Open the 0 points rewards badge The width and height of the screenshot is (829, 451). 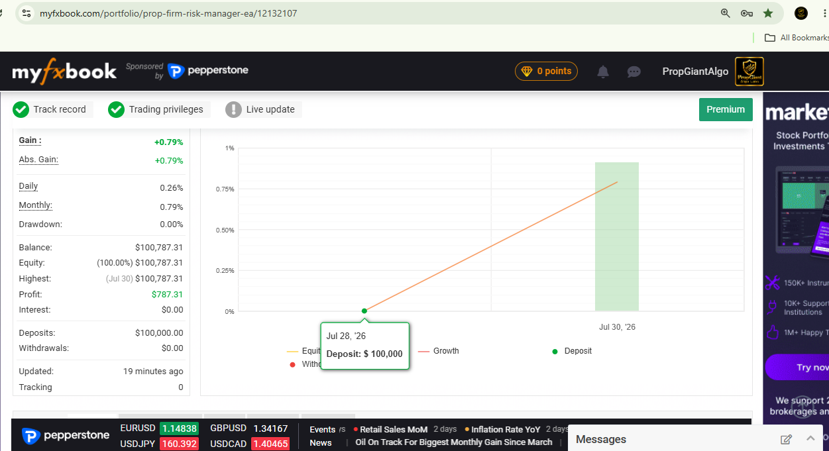[546, 72]
